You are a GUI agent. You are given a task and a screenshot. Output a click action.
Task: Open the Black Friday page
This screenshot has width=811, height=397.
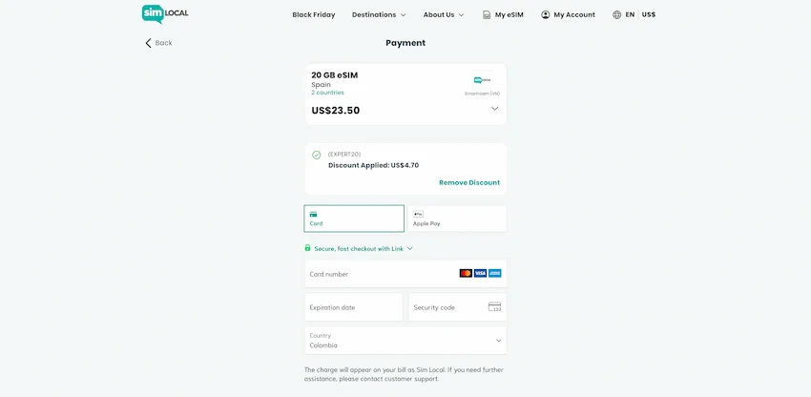click(314, 15)
